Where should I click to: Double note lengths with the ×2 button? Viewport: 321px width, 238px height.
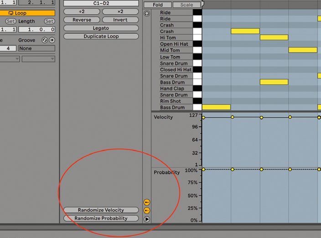120,12
